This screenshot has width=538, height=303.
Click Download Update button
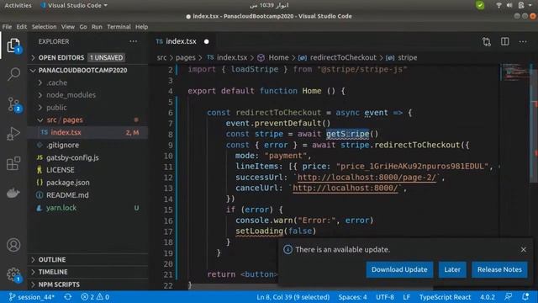tap(399, 269)
